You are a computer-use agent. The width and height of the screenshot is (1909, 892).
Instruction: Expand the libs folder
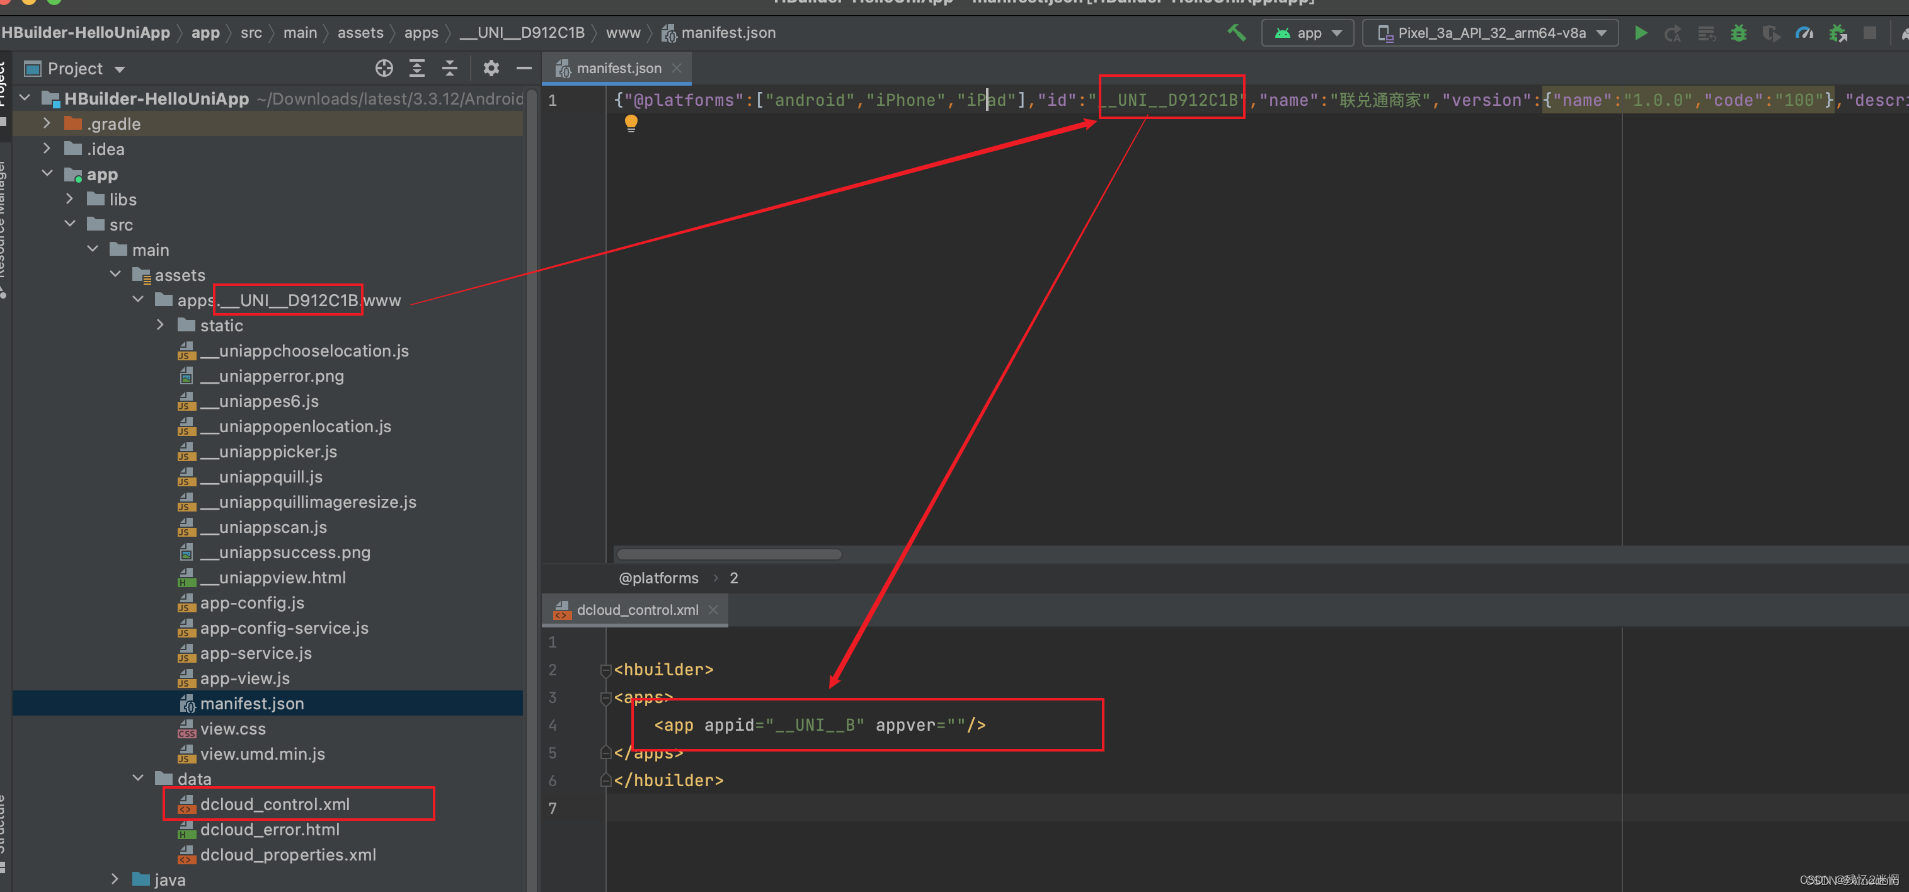pos(70,198)
